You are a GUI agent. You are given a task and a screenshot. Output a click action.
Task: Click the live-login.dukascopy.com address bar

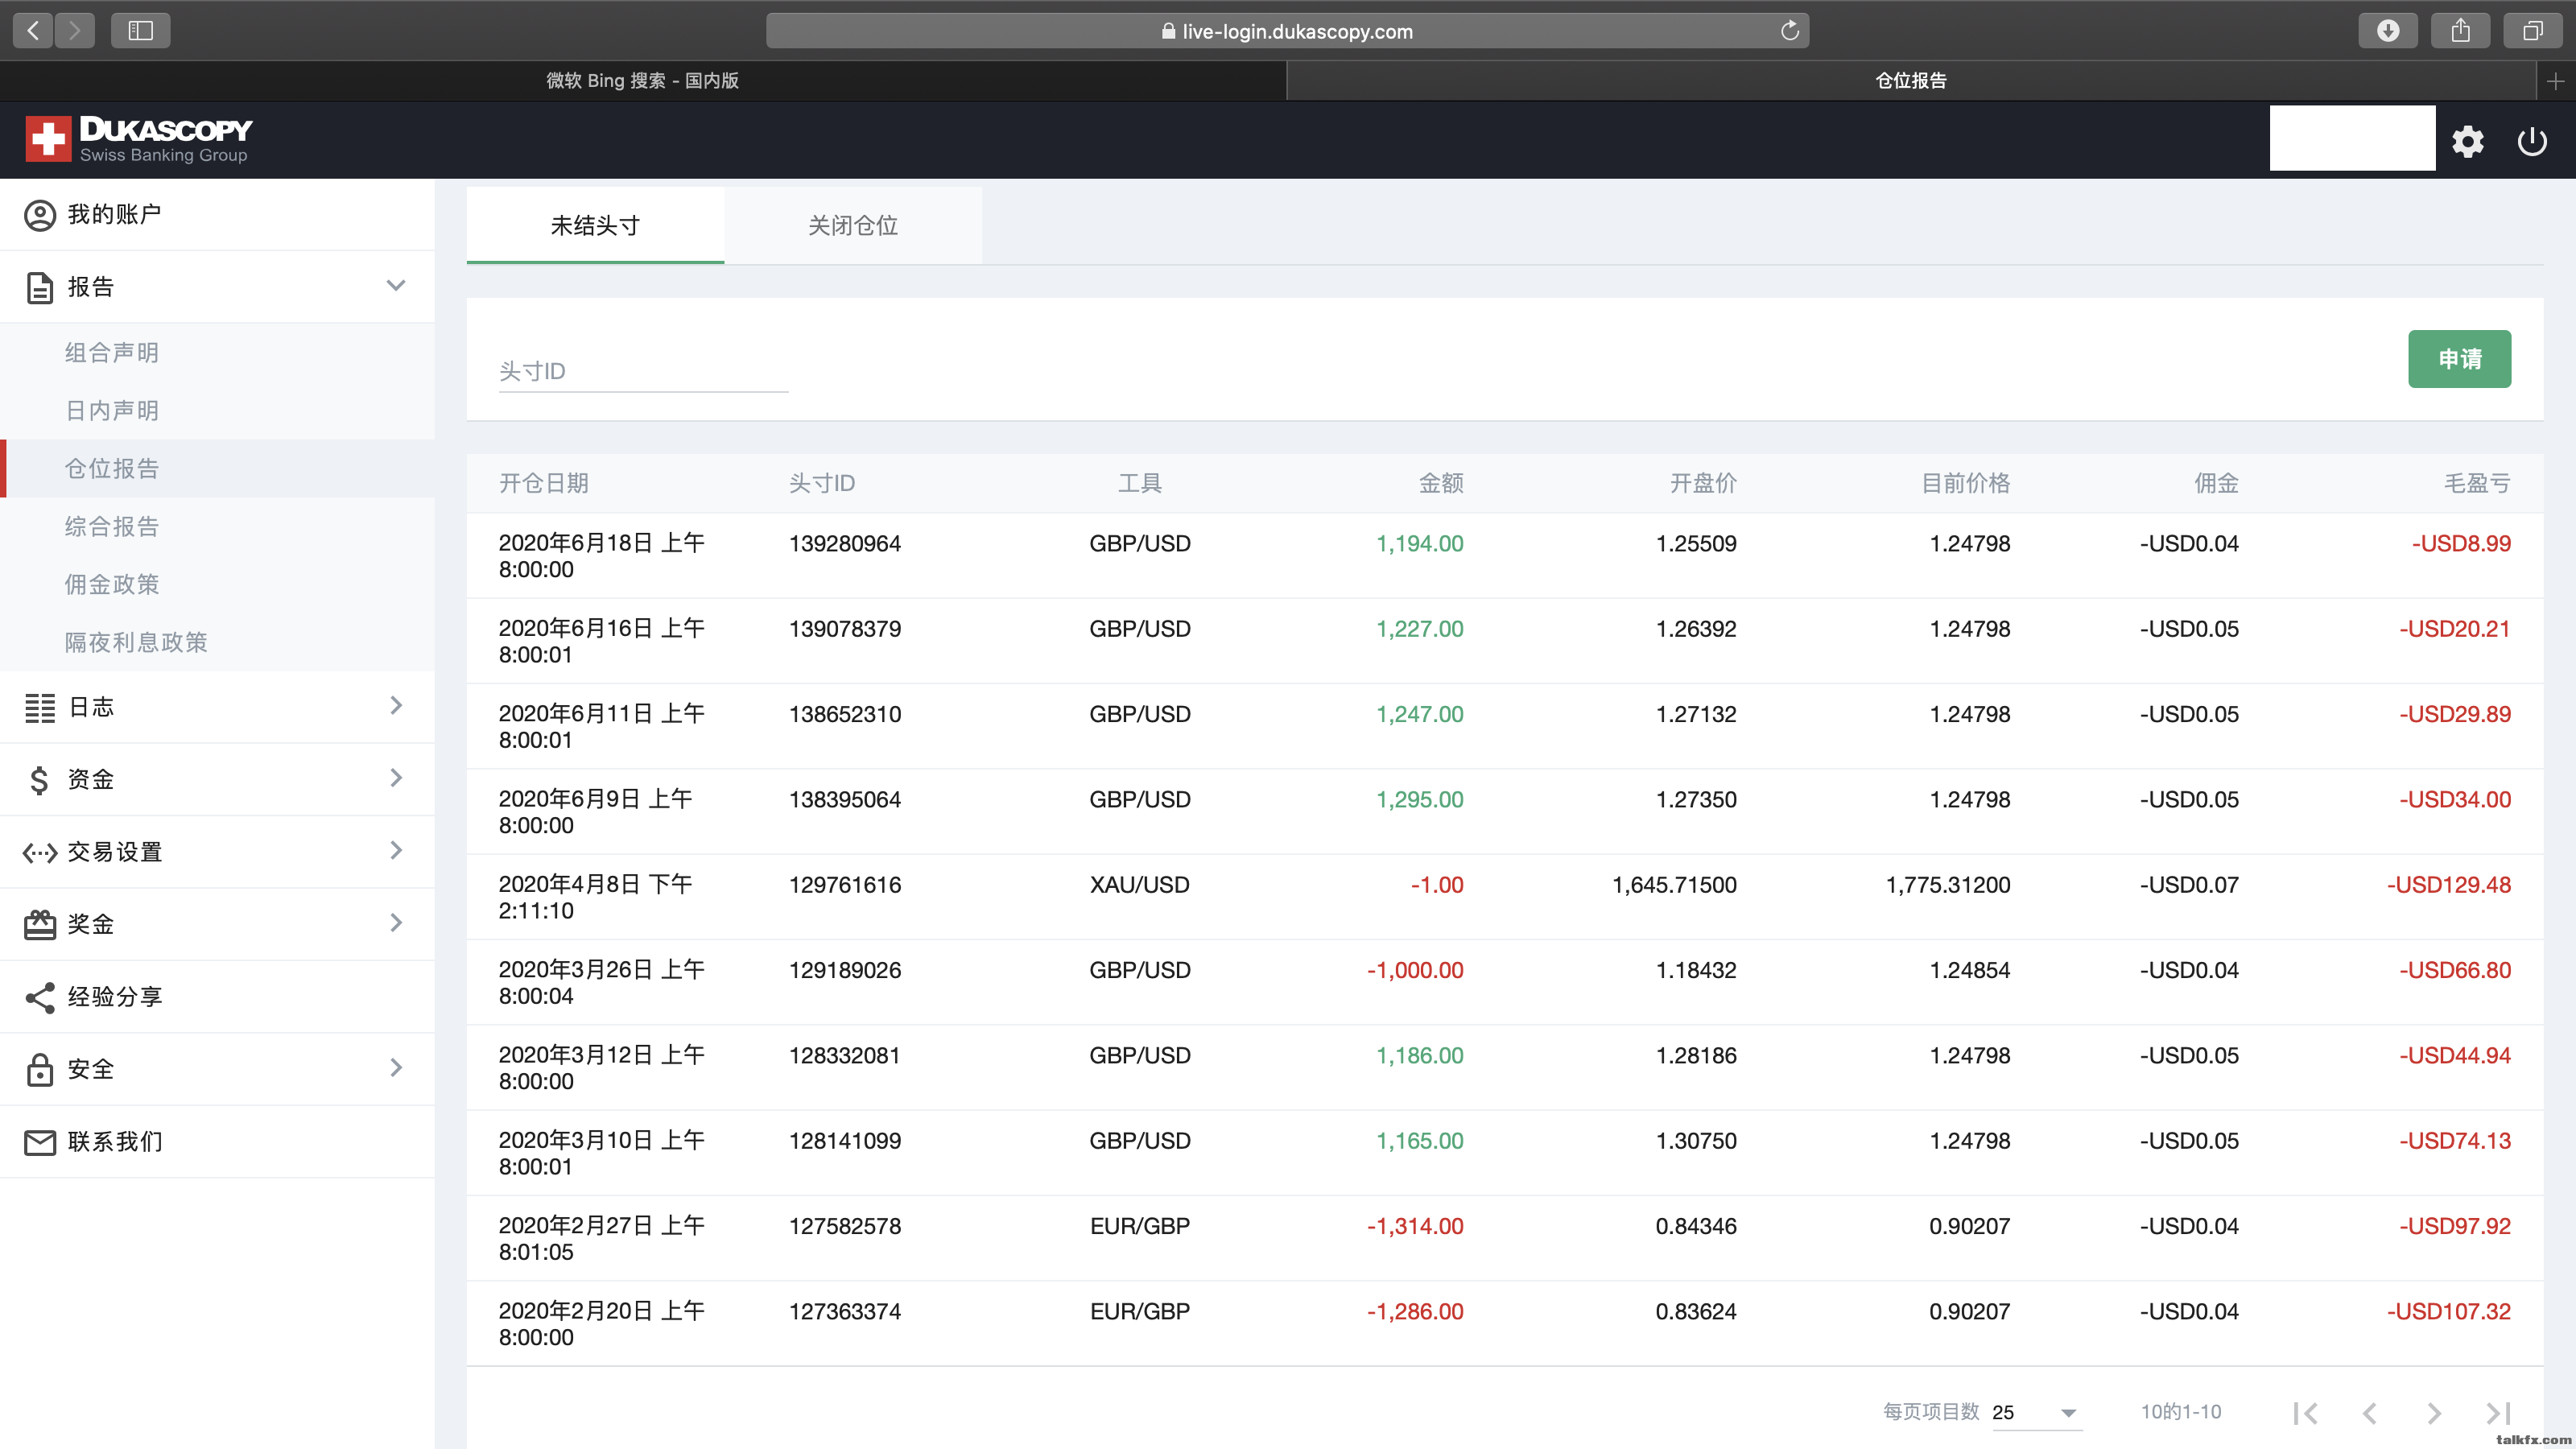[x=1287, y=31]
